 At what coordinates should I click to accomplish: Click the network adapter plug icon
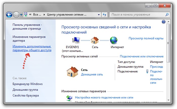147,71
